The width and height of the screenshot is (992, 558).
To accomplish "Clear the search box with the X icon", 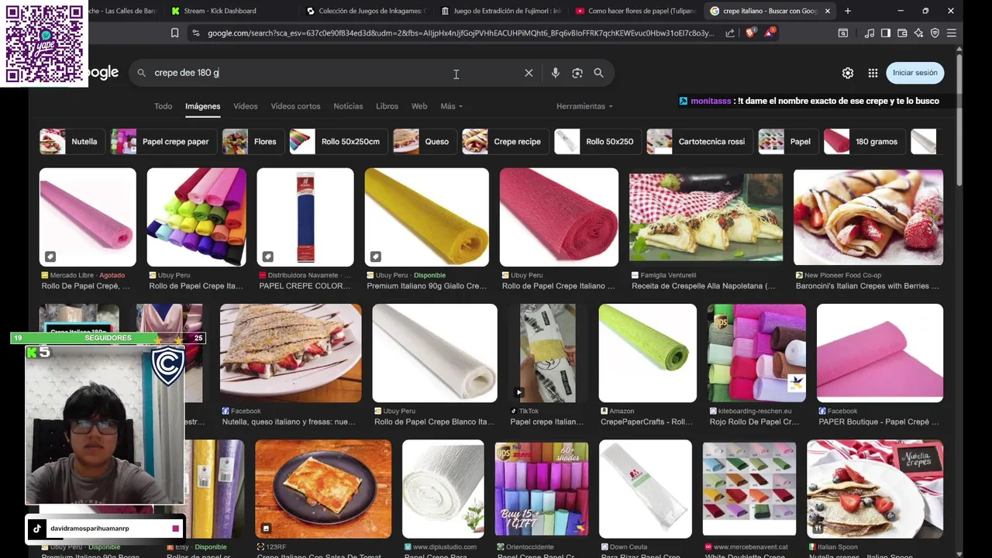I will coord(529,73).
